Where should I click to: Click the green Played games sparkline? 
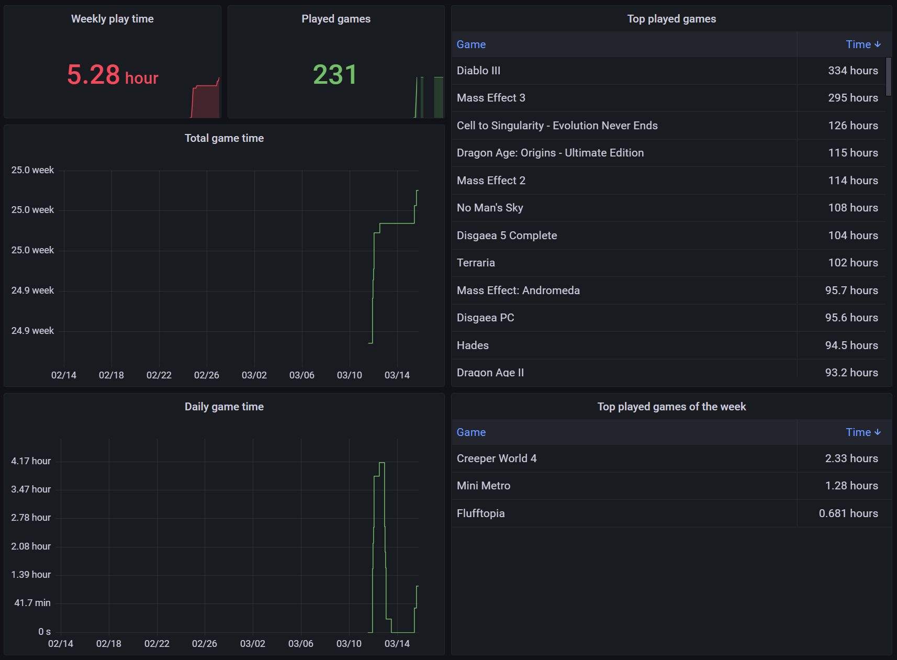coord(429,97)
